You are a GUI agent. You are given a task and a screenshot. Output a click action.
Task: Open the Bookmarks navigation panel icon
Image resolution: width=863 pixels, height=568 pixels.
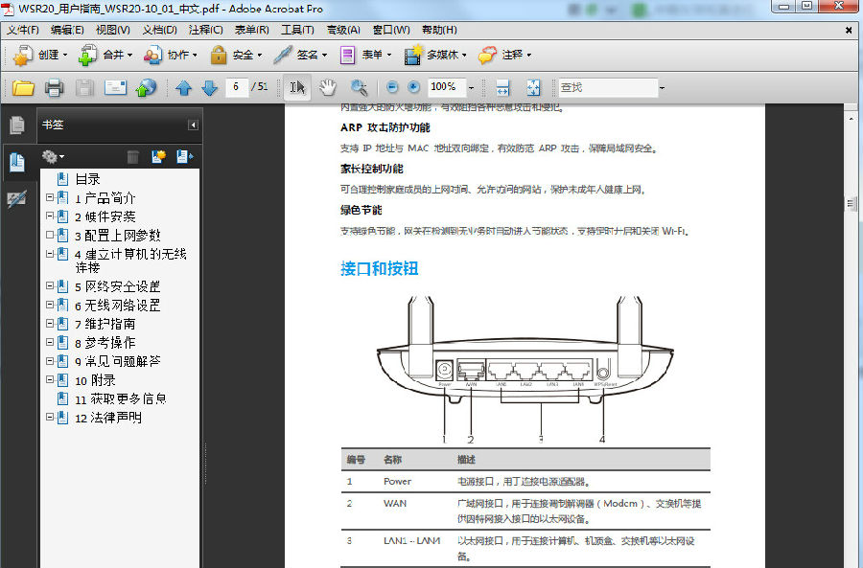(17, 162)
